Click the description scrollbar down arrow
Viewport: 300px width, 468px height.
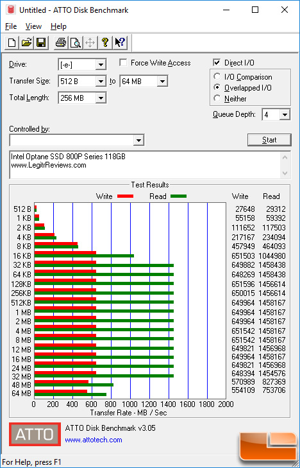(x=285, y=173)
